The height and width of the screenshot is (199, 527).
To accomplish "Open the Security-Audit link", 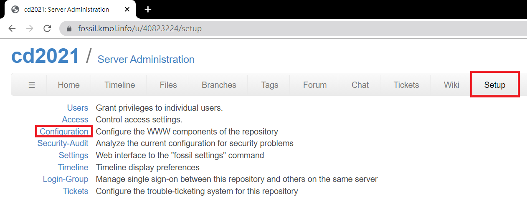I will click(x=63, y=143).
